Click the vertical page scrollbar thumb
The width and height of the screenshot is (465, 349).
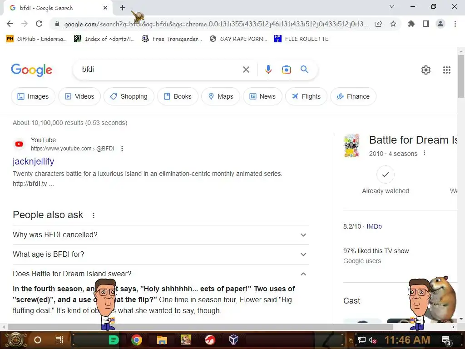coord(461,76)
